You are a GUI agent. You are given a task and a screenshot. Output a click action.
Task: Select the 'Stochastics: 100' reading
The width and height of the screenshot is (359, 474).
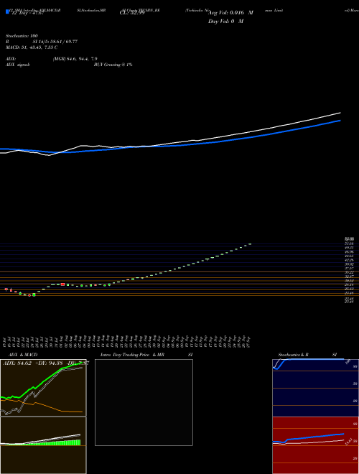coord(22,36)
